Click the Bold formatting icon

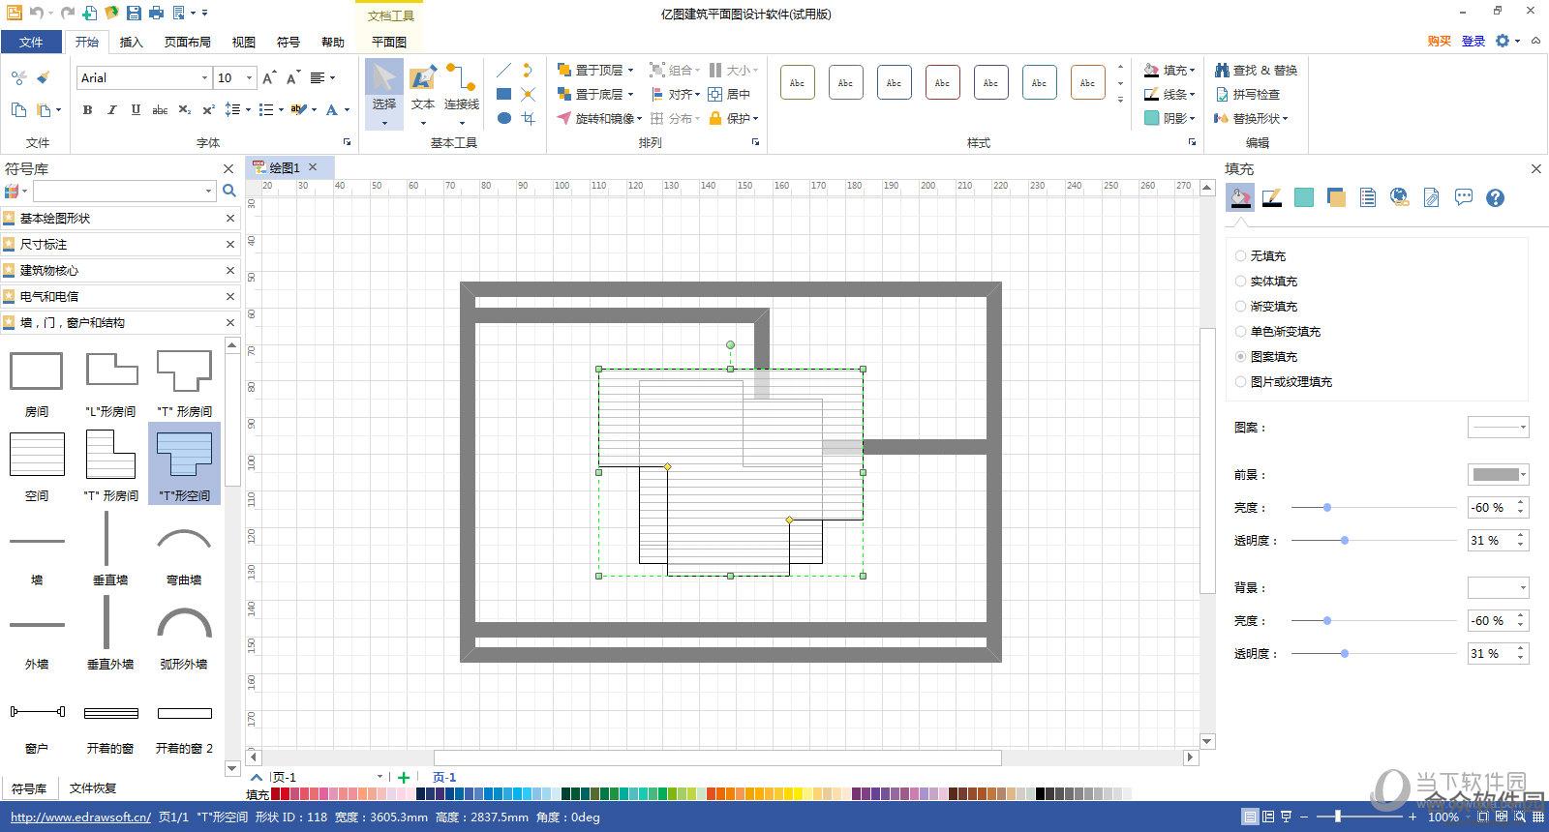pos(88,110)
